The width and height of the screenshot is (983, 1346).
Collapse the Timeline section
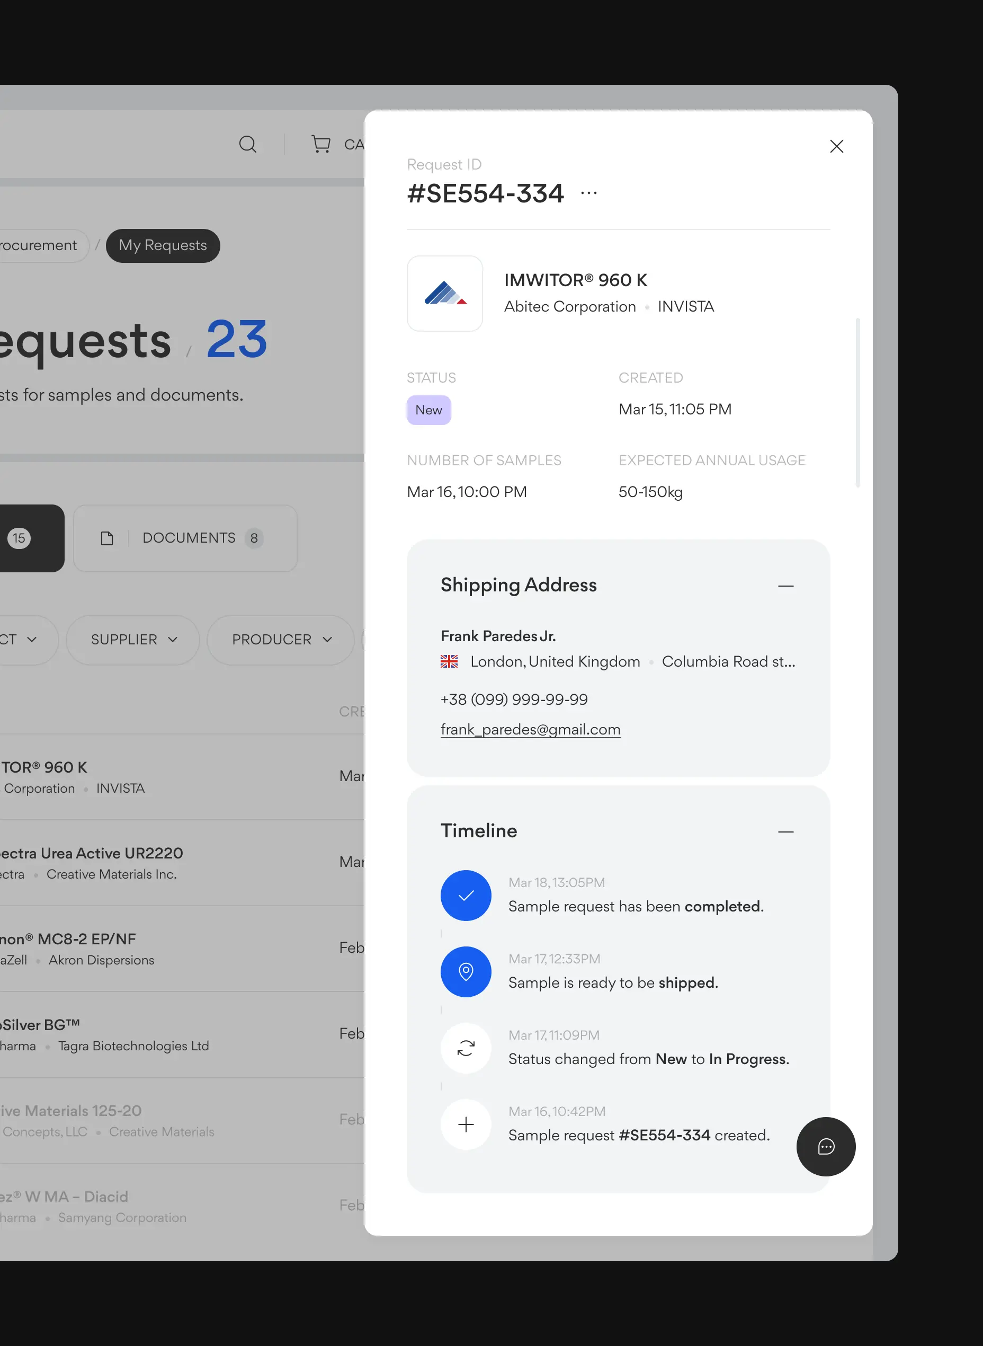(x=785, y=831)
